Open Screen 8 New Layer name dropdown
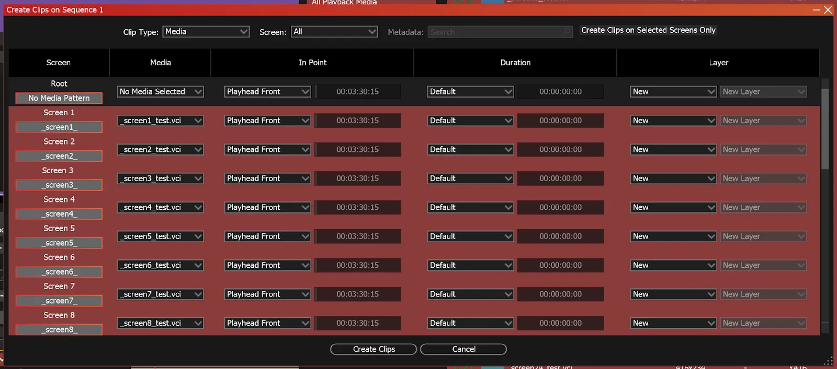837x369 pixels. coord(763,323)
